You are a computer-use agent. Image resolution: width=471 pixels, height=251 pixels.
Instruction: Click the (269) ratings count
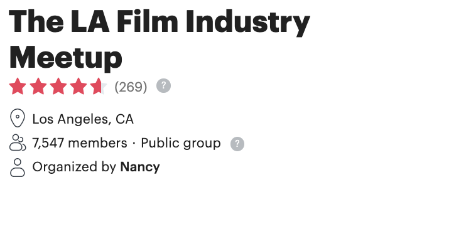coord(131,87)
